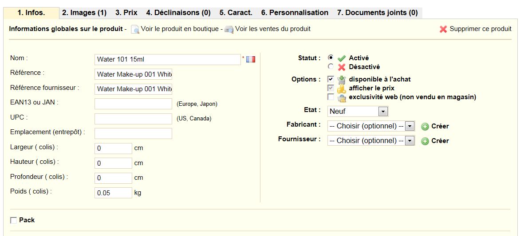Click the green checkmark Activé icon
This screenshot has width=524, height=236.
(x=342, y=58)
